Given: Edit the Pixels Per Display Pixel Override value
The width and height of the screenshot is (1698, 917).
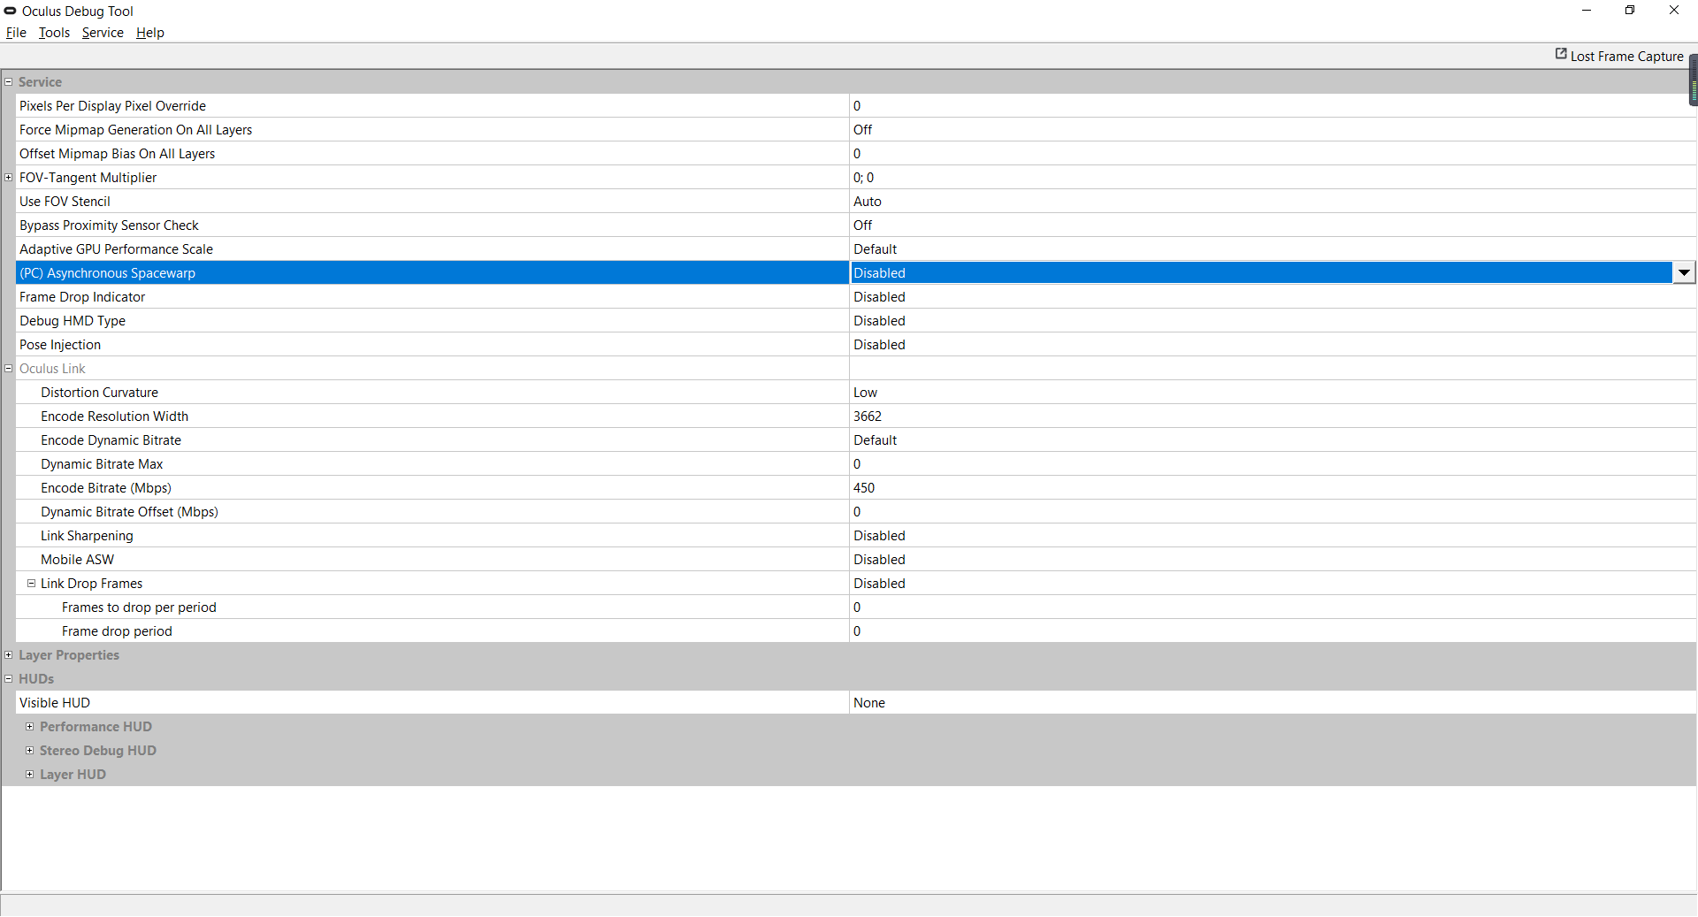Looking at the screenshot, I should (x=1273, y=106).
